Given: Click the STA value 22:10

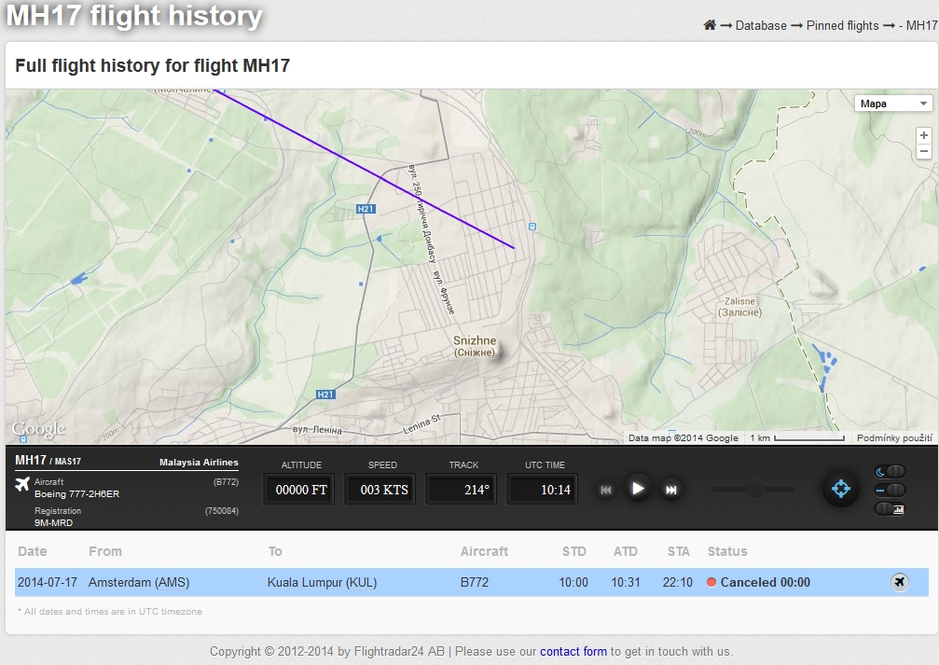Looking at the screenshot, I should pyautogui.click(x=677, y=582).
